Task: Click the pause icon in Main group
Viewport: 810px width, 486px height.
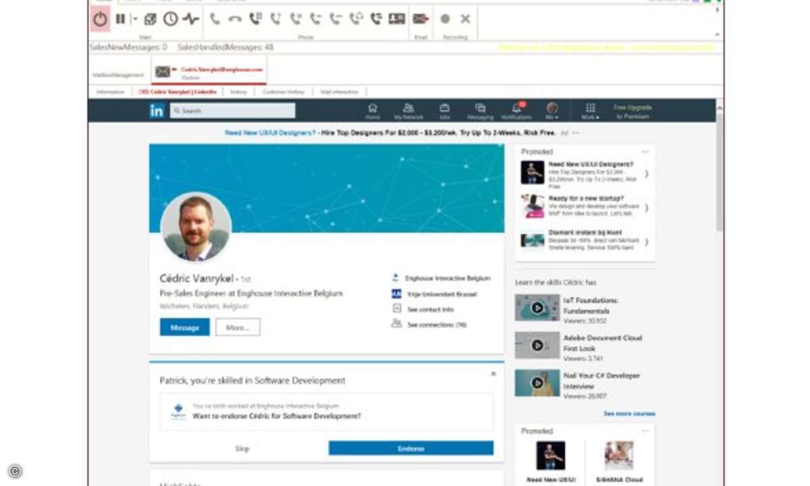Action: point(120,19)
